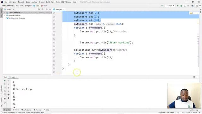
Task: Open the TODO tool window
Action: 16,110
